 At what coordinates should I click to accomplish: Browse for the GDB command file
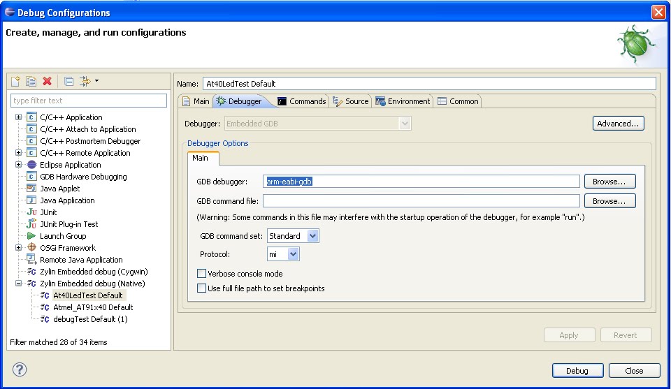pos(609,201)
